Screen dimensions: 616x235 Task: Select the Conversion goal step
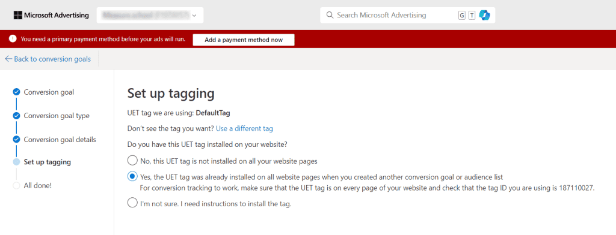click(49, 92)
